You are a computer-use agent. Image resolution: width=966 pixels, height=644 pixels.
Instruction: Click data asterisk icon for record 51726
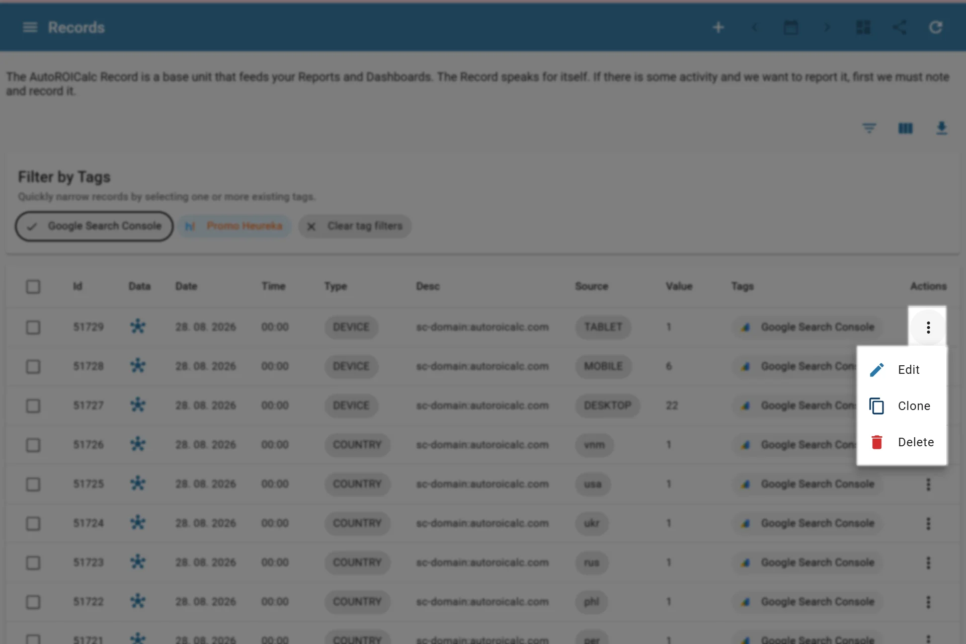pos(138,444)
